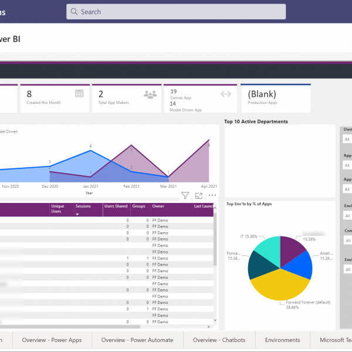The image size is (352, 352).
Task: Click the yellow Forward Forever pie slice
Action: [x=280, y=286]
